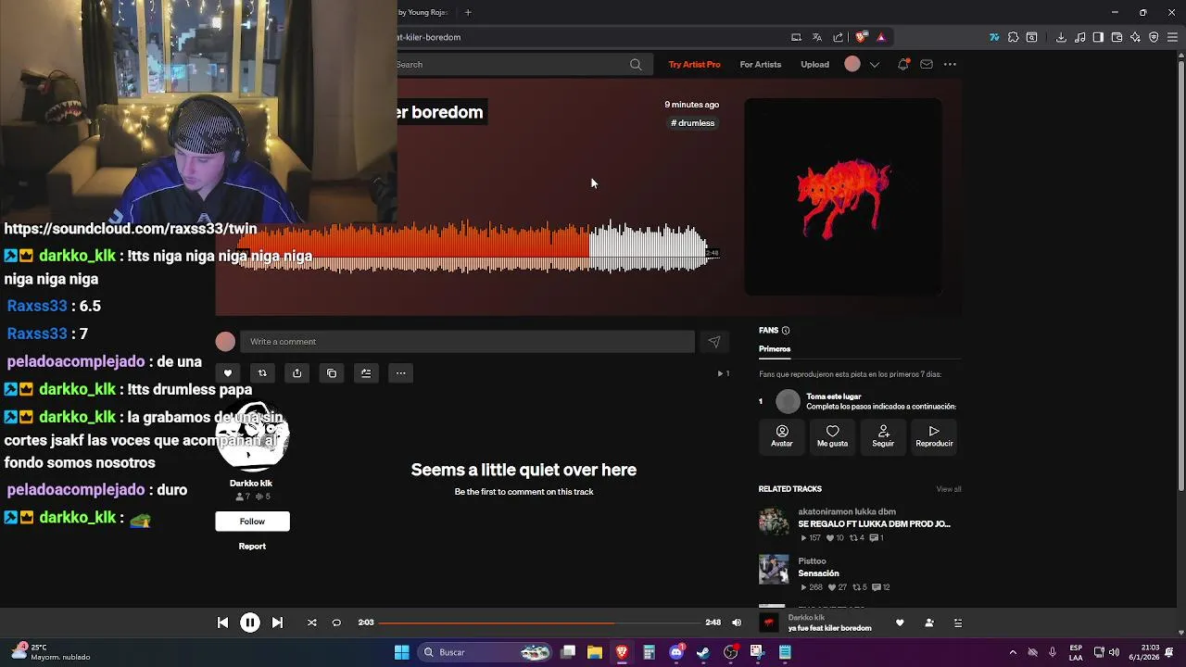Pause playback in the bottom player

click(250, 623)
